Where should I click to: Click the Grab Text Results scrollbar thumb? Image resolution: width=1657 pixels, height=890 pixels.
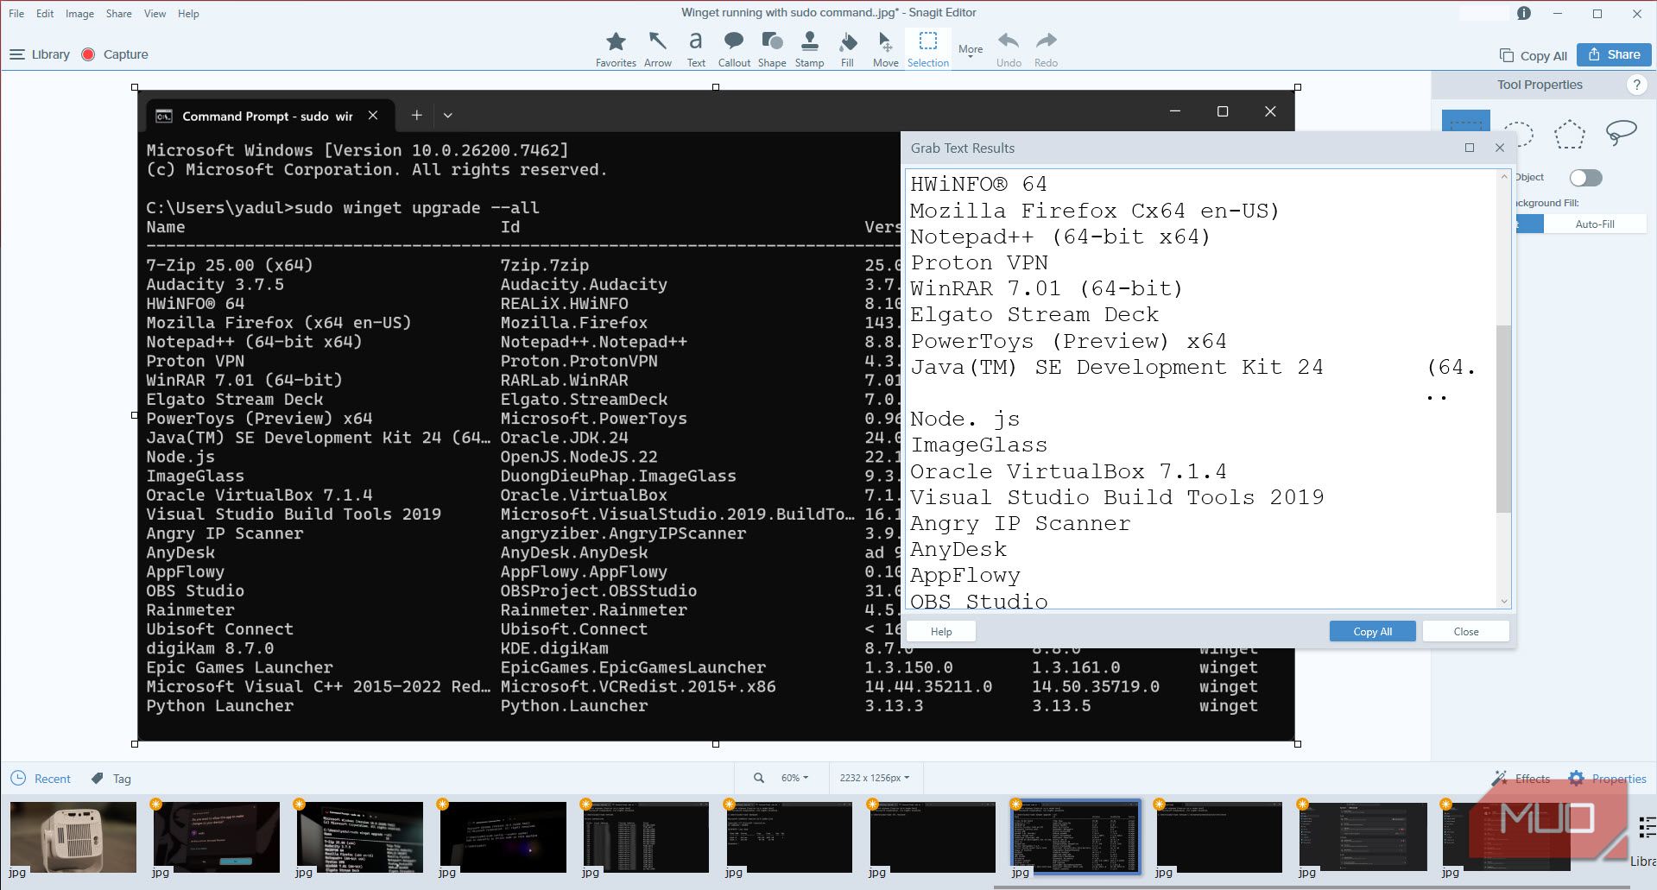pos(1503,418)
